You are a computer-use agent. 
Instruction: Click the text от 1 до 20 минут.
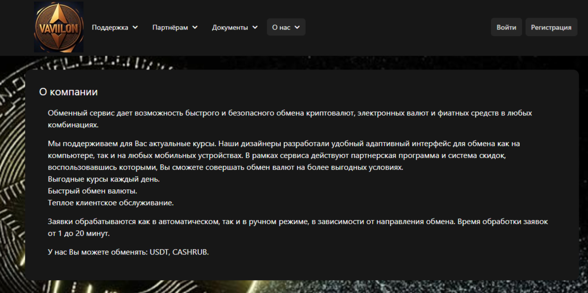coord(79,233)
